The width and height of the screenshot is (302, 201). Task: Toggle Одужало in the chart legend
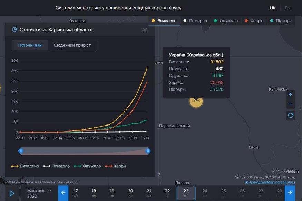tap(87, 166)
